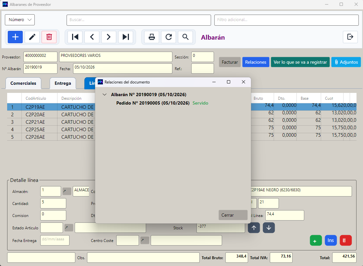The width and height of the screenshot is (363, 266).
Task: Click the Cerrar button in Relaciones dialog
Action: pos(233,215)
